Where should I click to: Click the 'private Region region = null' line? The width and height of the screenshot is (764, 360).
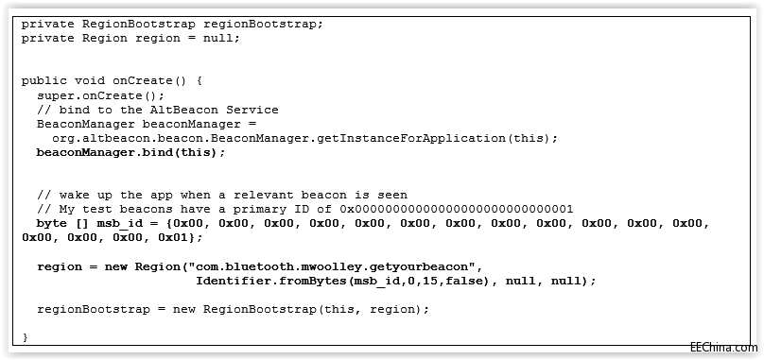pyautogui.click(x=130, y=38)
